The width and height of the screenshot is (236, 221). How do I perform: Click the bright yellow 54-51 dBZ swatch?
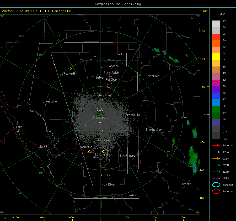coord(216,57)
